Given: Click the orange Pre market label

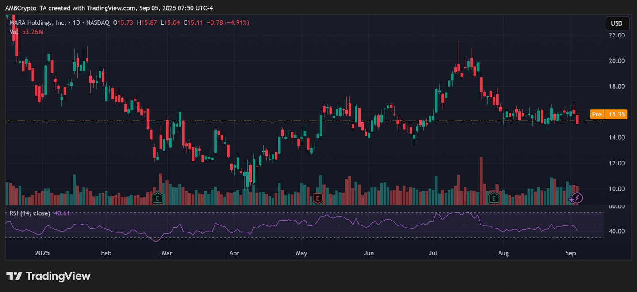Looking at the screenshot, I should click(597, 115).
